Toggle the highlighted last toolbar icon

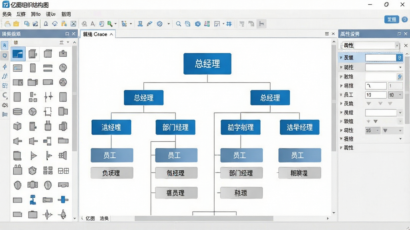pyautogui.click(x=261, y=24)
